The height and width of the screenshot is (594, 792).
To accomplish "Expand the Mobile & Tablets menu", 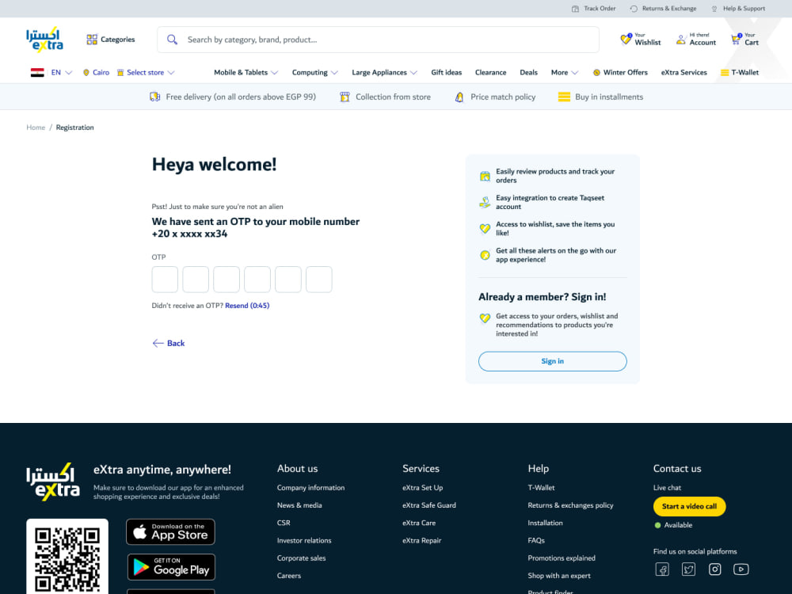I will click(x=246, y=73).
